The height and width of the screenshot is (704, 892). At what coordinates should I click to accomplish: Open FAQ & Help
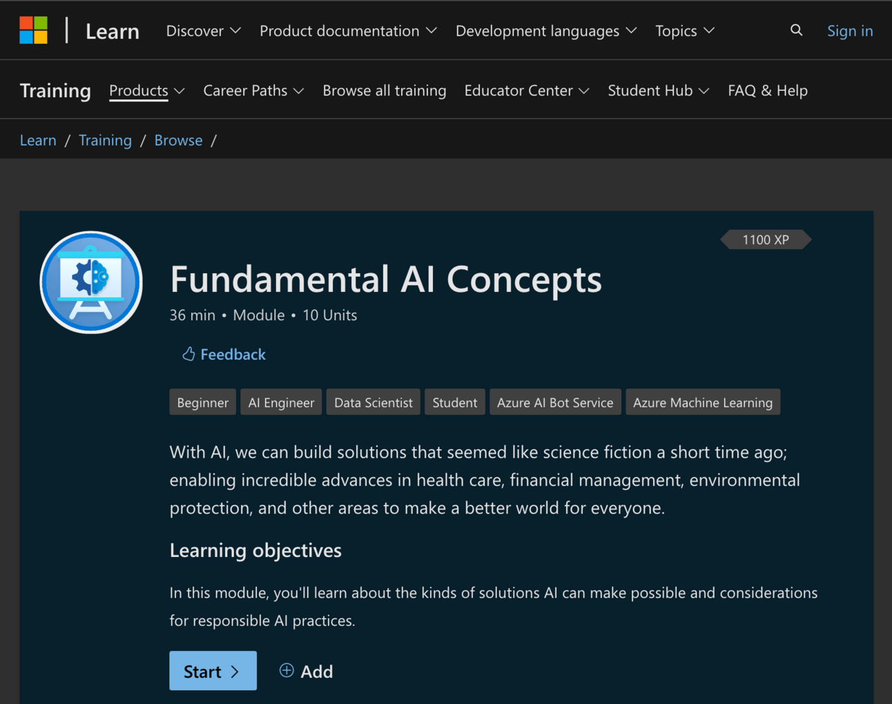[x=768, y=90]
